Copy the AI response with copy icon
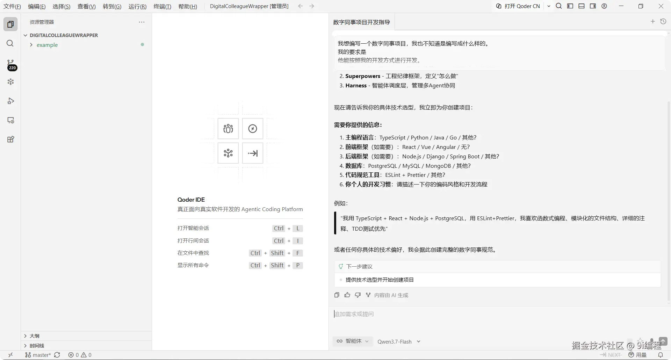The width and height of the screenshot is (671, 360). click(x=337, y=295)
